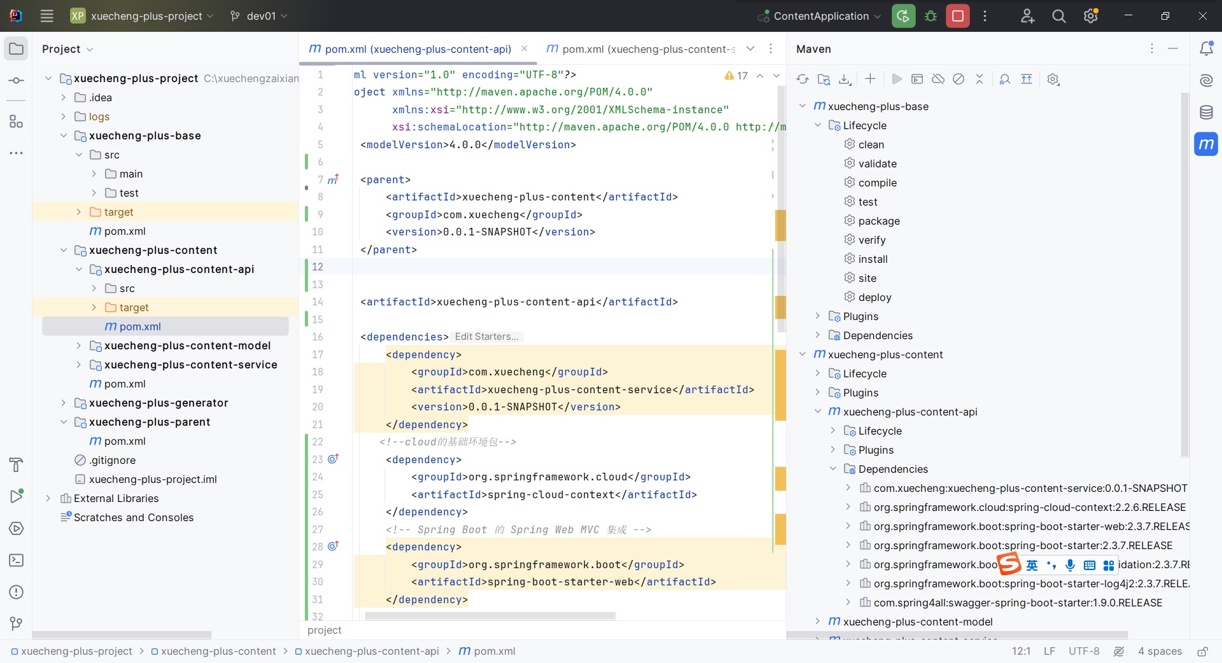Open main menu hamburger icon
Screen dimensions: 1222x663
(47, 16)
